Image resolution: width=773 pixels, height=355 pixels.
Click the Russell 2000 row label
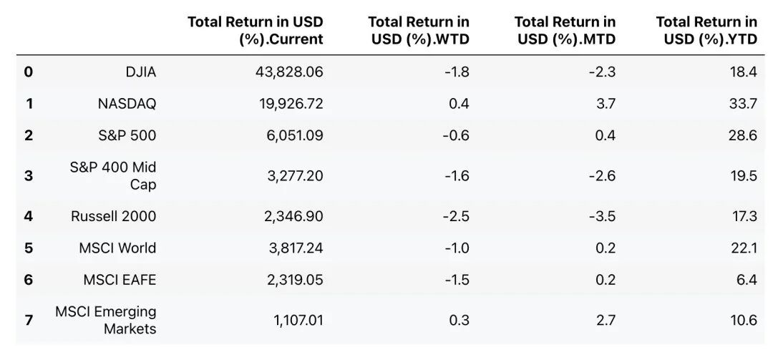coord(113,215)
